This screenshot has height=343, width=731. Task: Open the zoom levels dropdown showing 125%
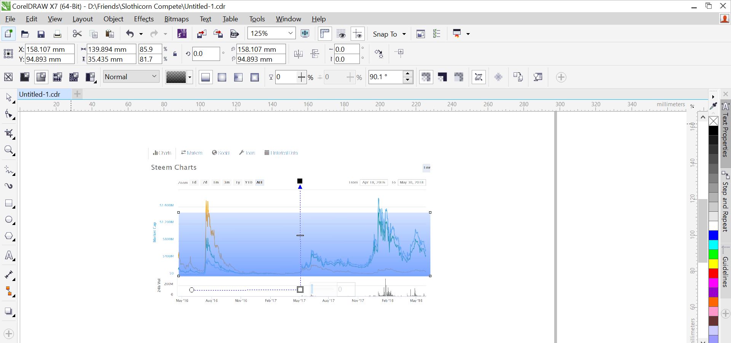point(290,34)
